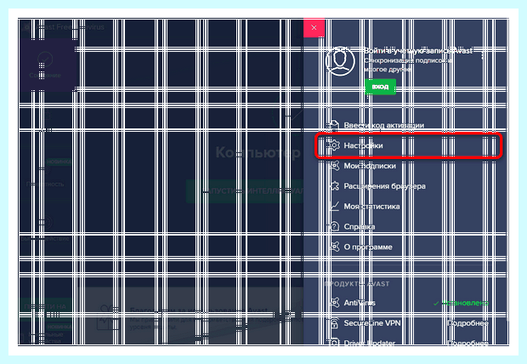
Task: Select AntiVirus in the Avast products list
Action: point(360,303)
